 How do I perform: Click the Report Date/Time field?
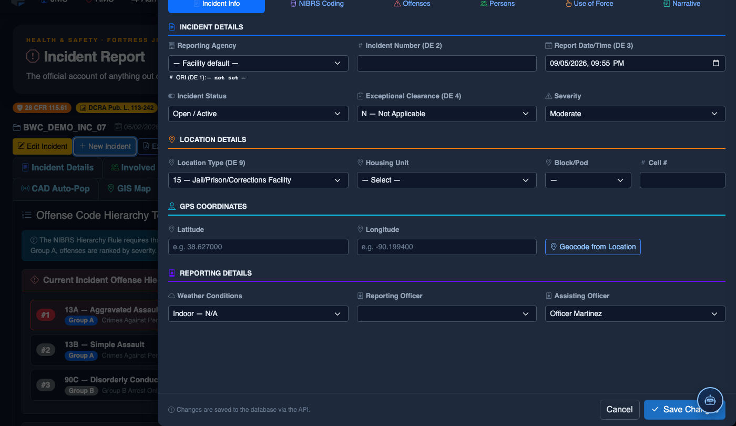tap(635, 63)
